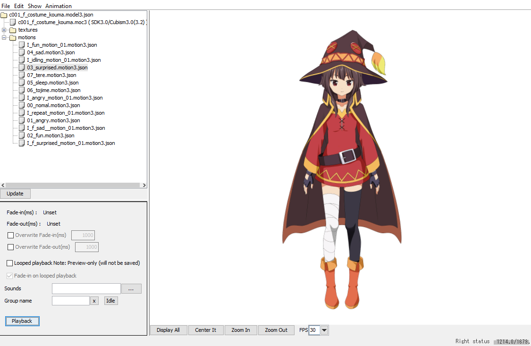Click file icon of 00_nomal.motion3.json
The height and width of the screenshot is (346, 531).
click(x=22, y=105)
